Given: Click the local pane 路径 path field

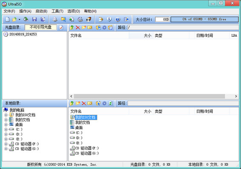Looking at the screenshot, I should click(183, 103).
